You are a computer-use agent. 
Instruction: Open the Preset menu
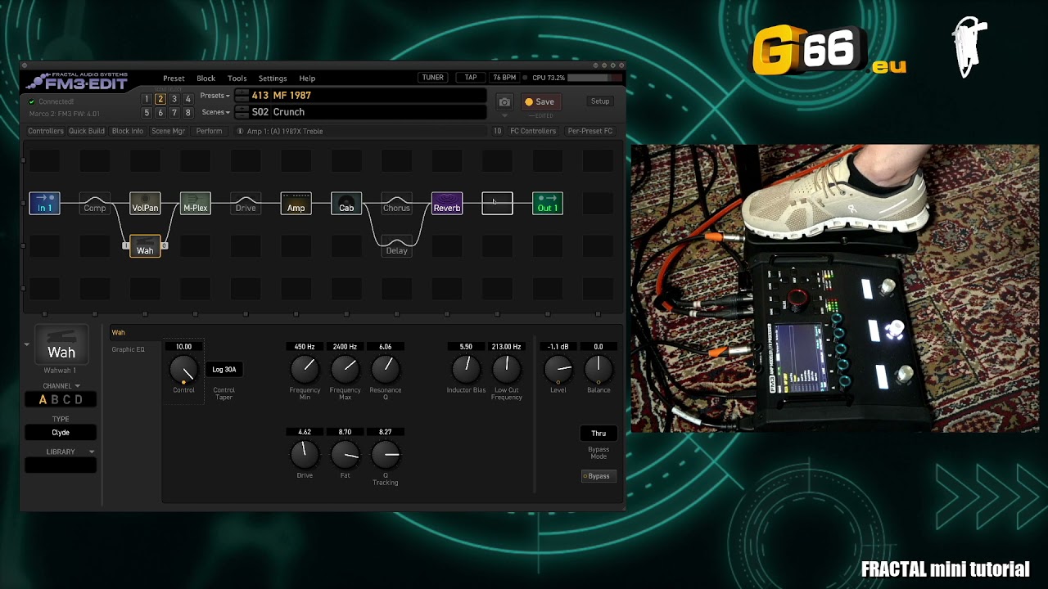[174, 79]
